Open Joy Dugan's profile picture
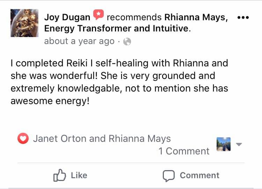The image size is (262, 189). (25, 23)
